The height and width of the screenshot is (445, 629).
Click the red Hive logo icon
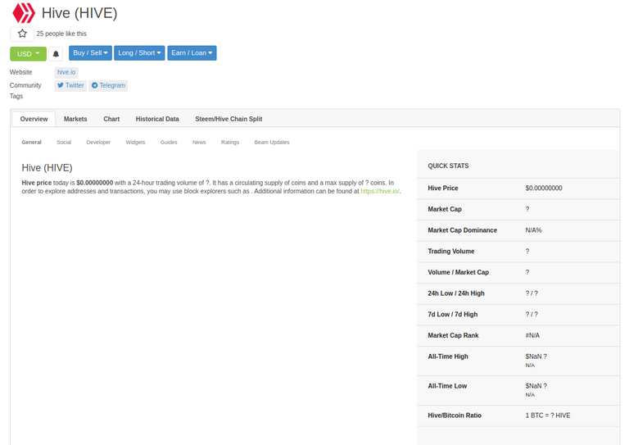click(24, 13)
